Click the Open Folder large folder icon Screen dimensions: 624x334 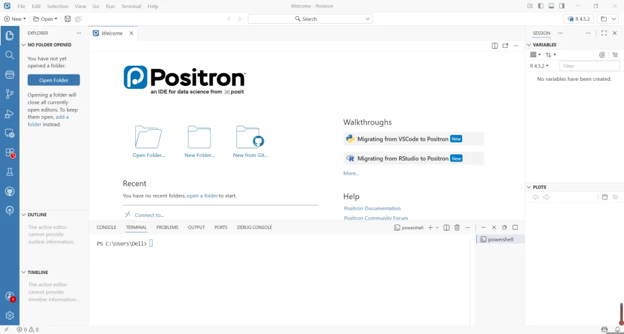tap(148, 137)
